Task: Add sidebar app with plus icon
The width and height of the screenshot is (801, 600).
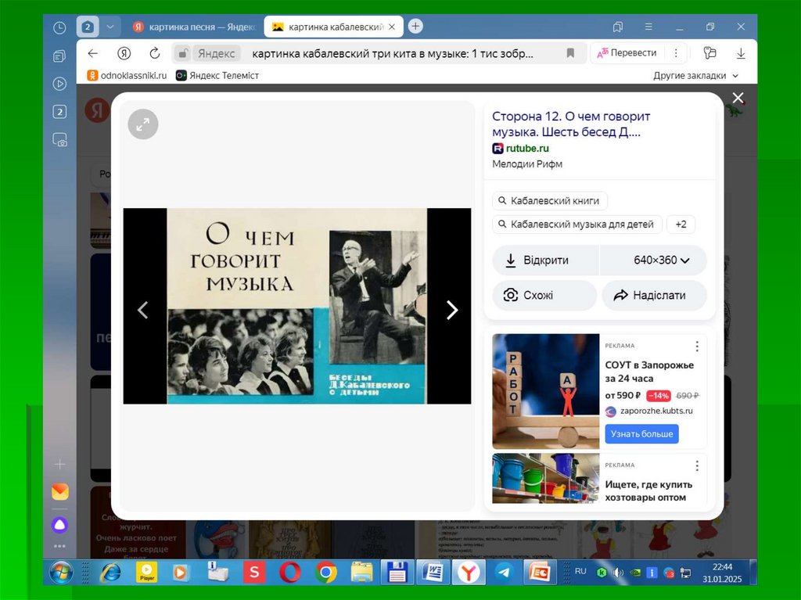Action: [59, 464]
